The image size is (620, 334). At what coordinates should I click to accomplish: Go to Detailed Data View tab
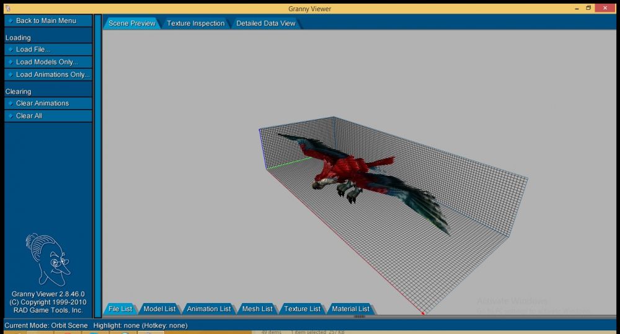click(265, 24)
